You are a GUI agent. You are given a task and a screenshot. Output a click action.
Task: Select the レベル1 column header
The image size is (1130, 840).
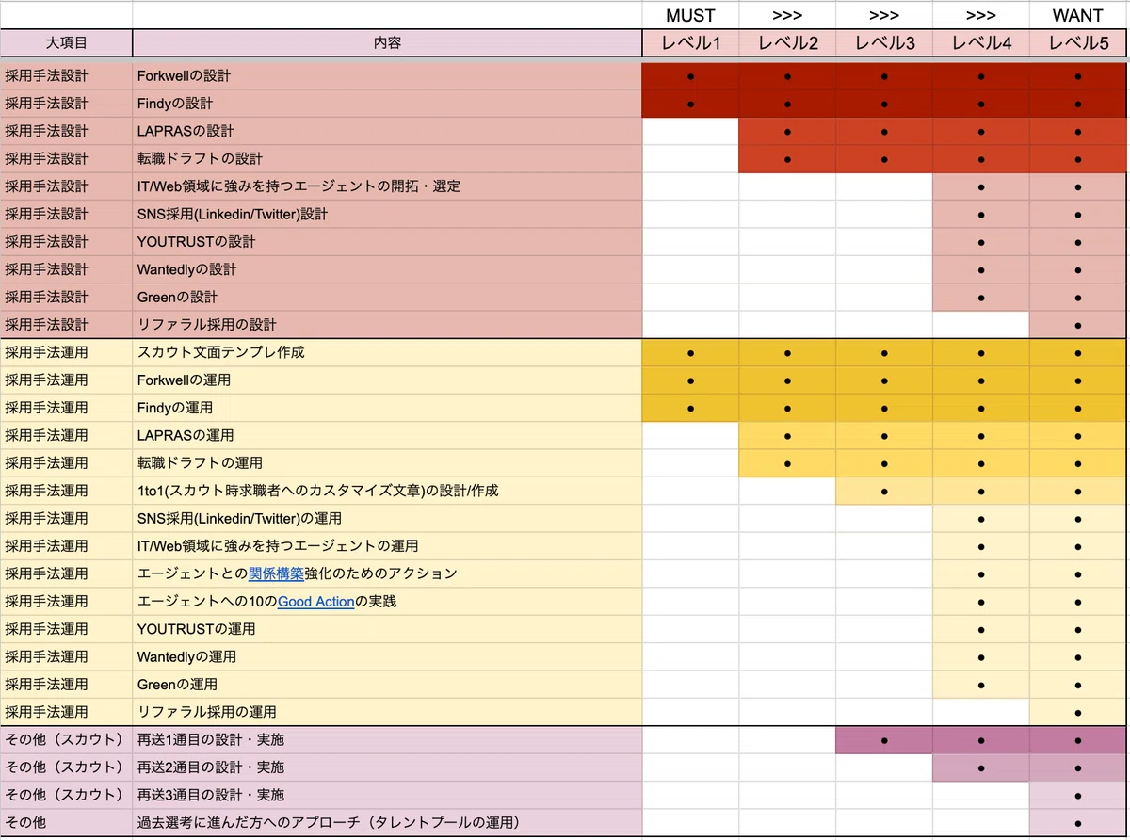690,43
